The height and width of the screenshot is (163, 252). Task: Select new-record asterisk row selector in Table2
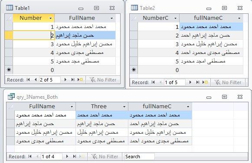coord(134,70)
